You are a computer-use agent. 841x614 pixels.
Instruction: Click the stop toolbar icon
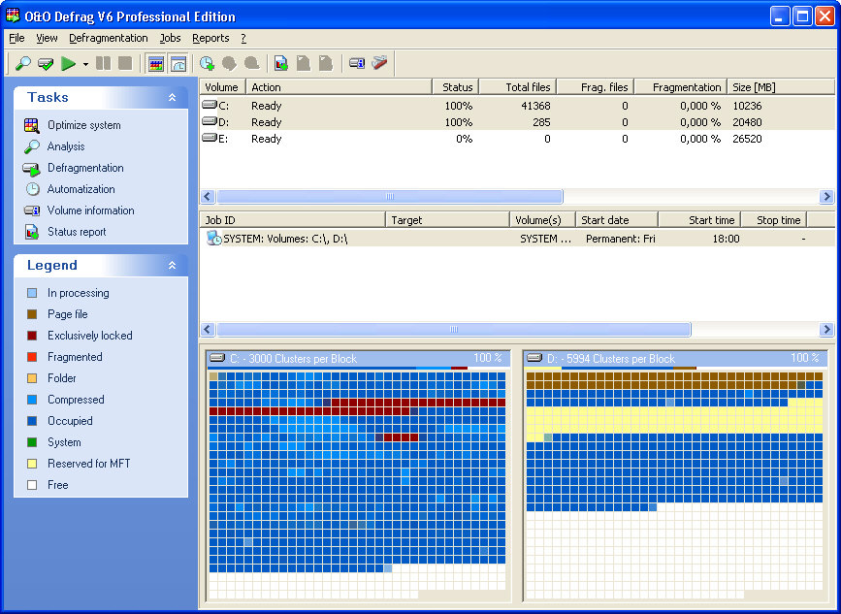tap(125, 63)
